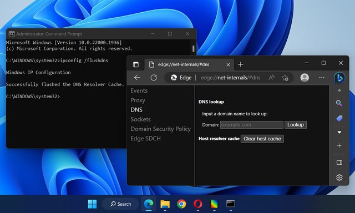
Task: Maximize the Edge browser window
Action: pos(323,63)
